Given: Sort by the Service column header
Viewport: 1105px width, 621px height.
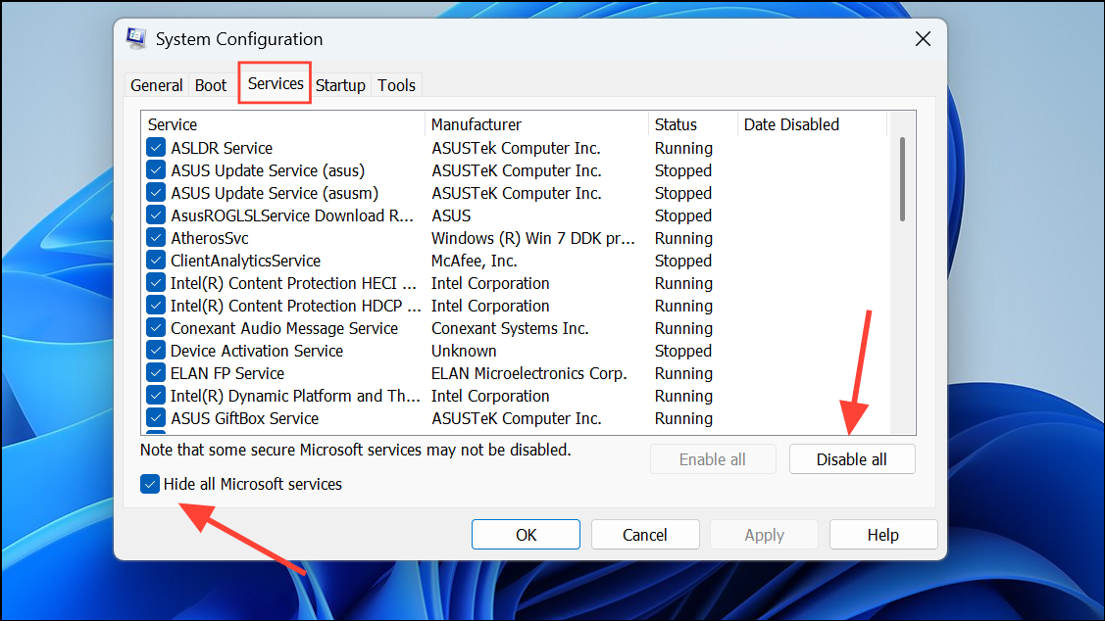Looking at the screenshot, I should coord(283,124).
